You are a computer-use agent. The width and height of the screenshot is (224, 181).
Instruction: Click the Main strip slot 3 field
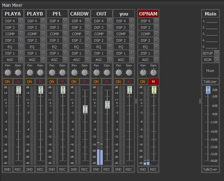[x=210, y=34]
